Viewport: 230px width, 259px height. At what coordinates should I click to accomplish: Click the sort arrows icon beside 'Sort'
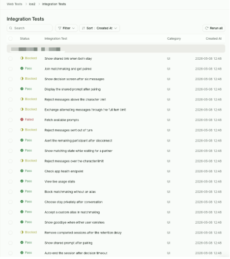tap(84, 28)
